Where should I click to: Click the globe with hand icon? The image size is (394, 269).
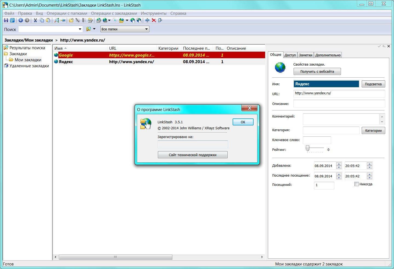133,20
